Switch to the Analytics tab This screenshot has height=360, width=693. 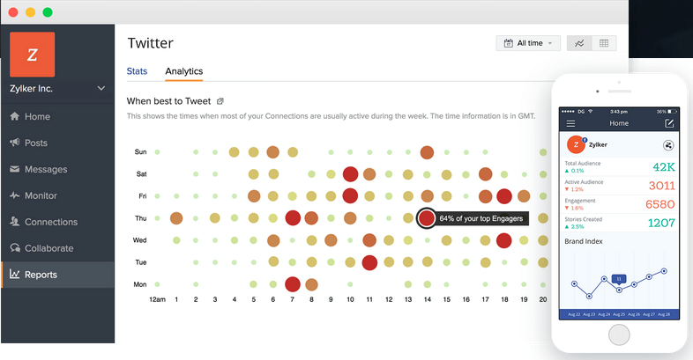click(184, 71)
